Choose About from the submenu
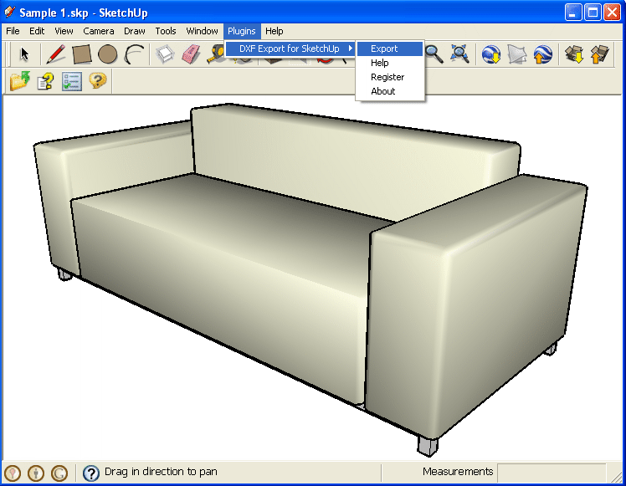Image resolution: width=626 pixels, height=486 pixels. [390, 91]
